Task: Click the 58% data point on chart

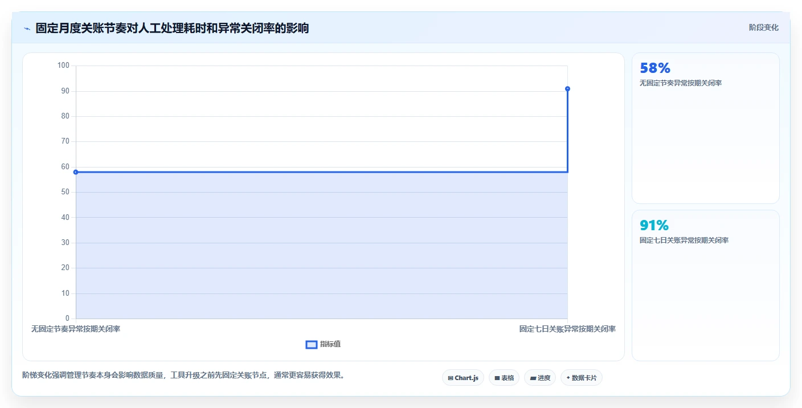Action: 76,172
